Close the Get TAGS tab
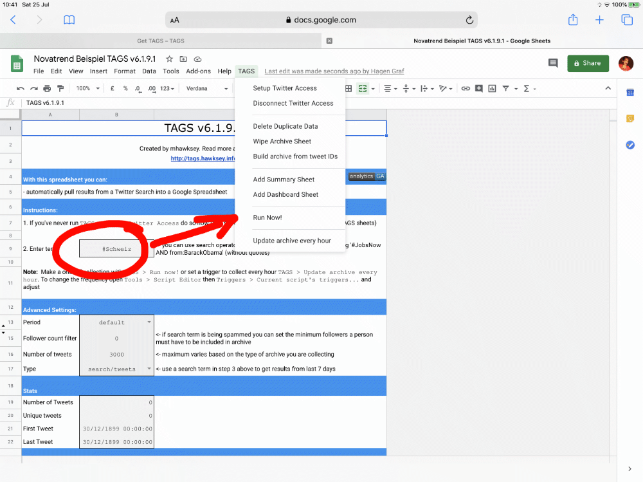Screen dimensions: 643x482 pos(329,41)
